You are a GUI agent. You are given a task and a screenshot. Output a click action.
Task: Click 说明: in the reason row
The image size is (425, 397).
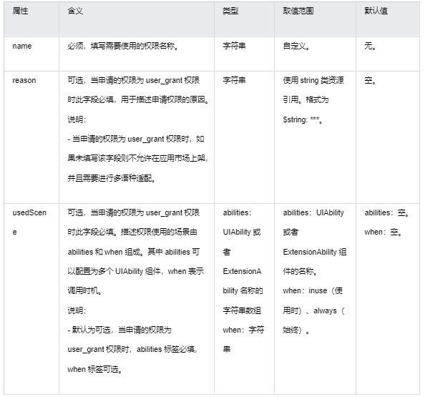coord(77,119)
